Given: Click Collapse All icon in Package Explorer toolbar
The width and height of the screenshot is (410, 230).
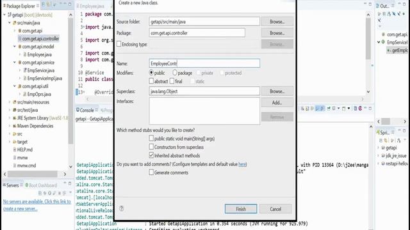Looking at the screenshot, I should (44, 4).
